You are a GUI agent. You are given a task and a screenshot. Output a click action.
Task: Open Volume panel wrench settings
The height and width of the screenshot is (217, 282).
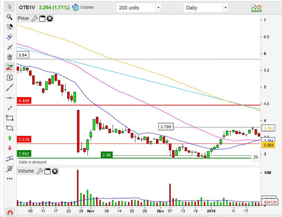coord(39,171)
